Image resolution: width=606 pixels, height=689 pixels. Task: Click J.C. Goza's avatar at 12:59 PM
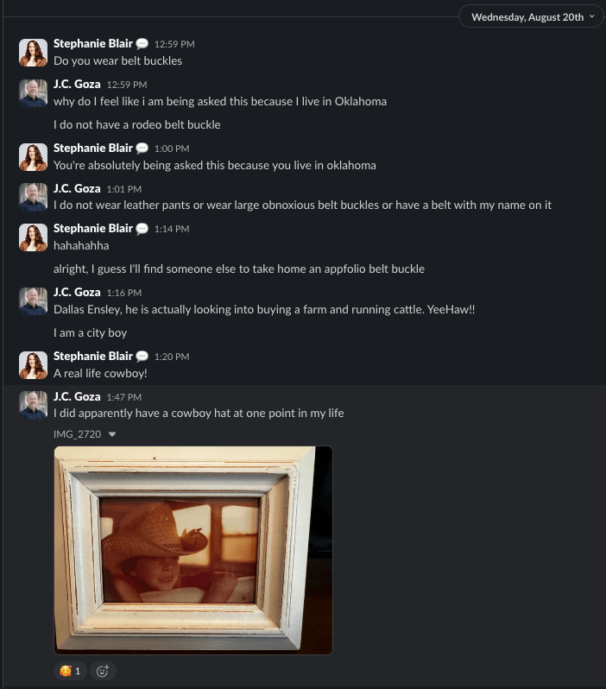(33, 92)
